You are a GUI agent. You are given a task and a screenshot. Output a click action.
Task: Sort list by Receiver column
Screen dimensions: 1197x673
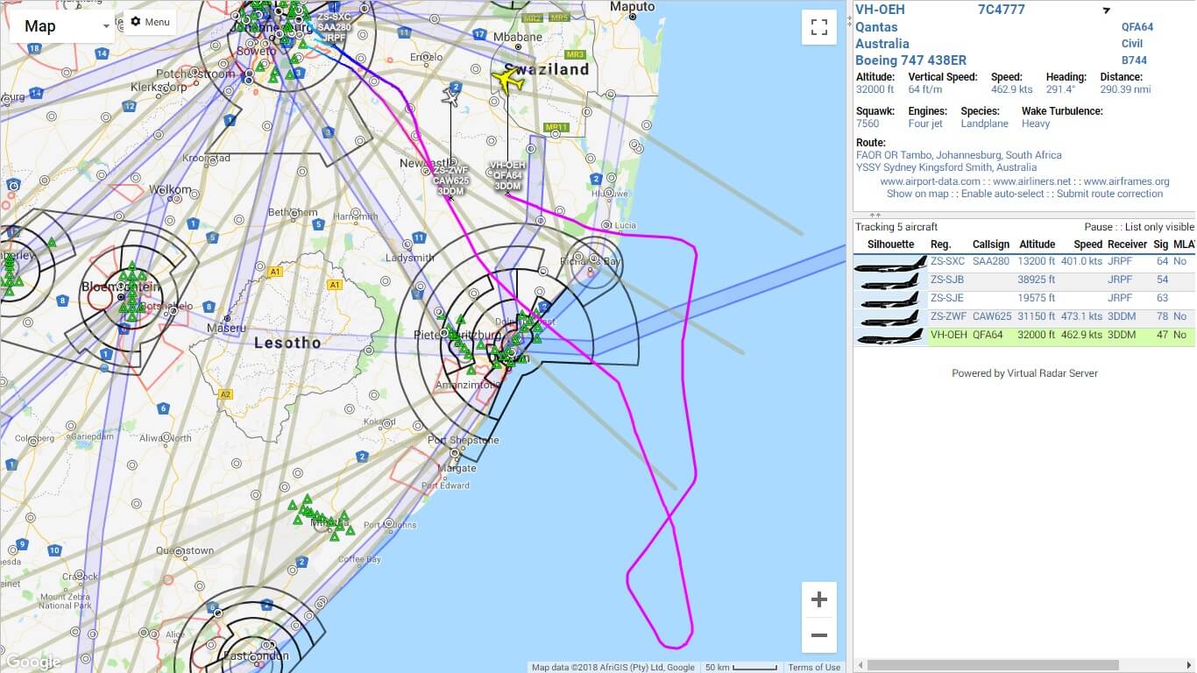pos(1127,244)
